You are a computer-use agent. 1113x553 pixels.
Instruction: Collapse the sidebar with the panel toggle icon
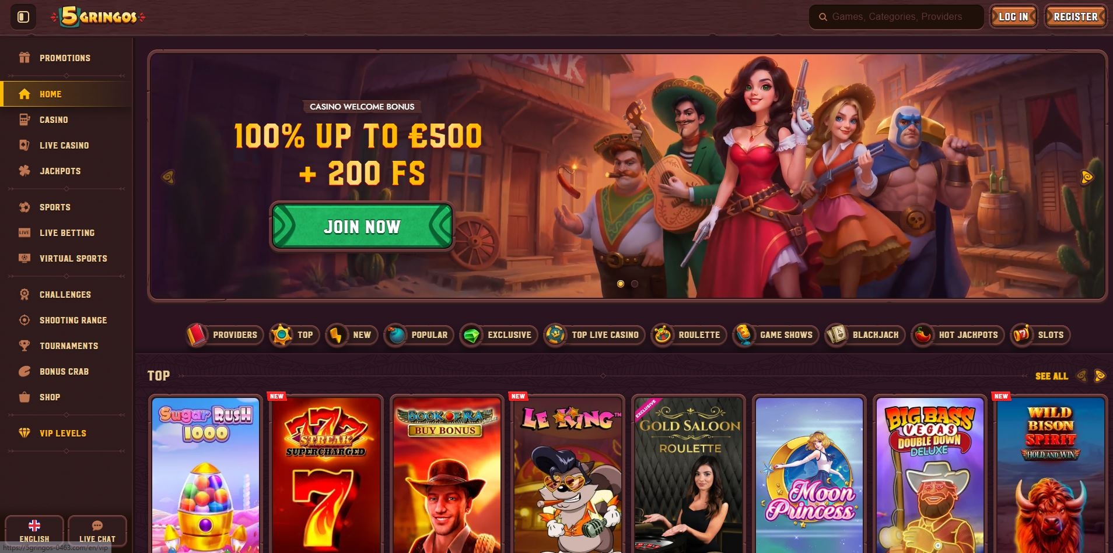[23, 17]
